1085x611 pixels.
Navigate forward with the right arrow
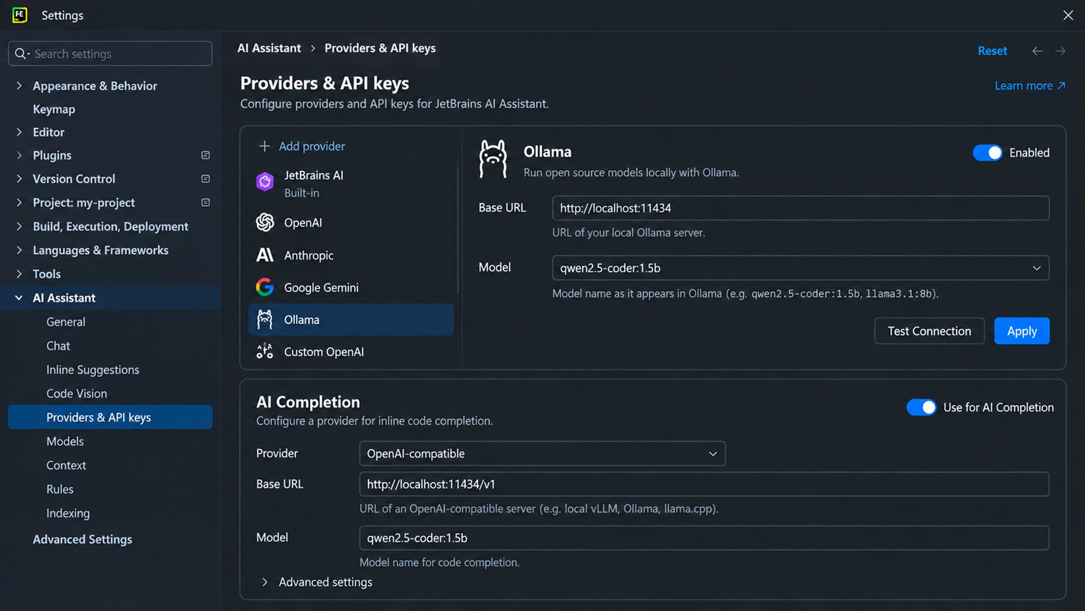pyautogui.click(x=1060, y=51)
